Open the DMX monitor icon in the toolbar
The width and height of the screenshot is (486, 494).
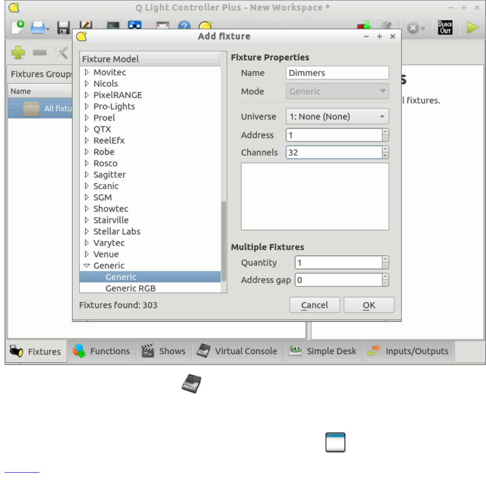coord(113,26)
